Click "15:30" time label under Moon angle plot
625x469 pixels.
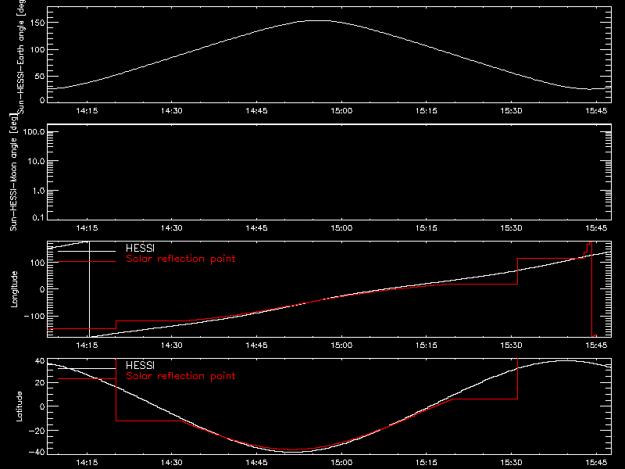(512, 228)
